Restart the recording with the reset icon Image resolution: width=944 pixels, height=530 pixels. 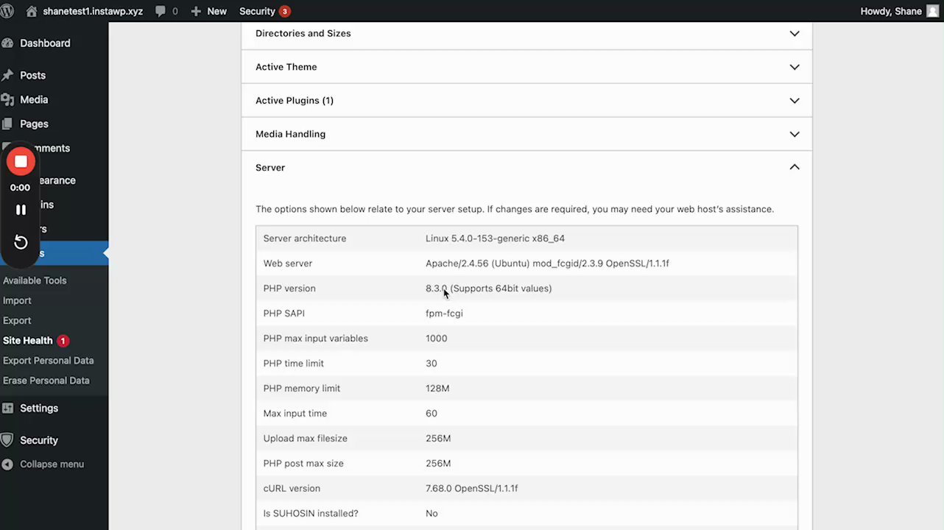[x=21, y=242]
